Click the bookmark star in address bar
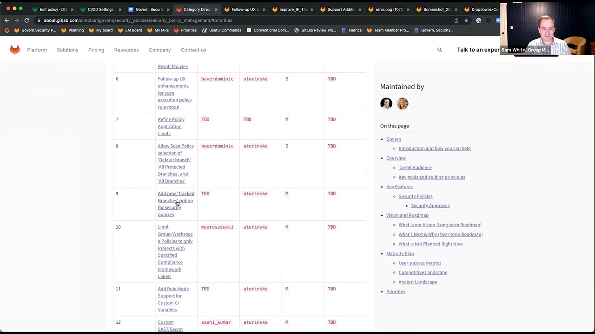 [x=466, y=20]
